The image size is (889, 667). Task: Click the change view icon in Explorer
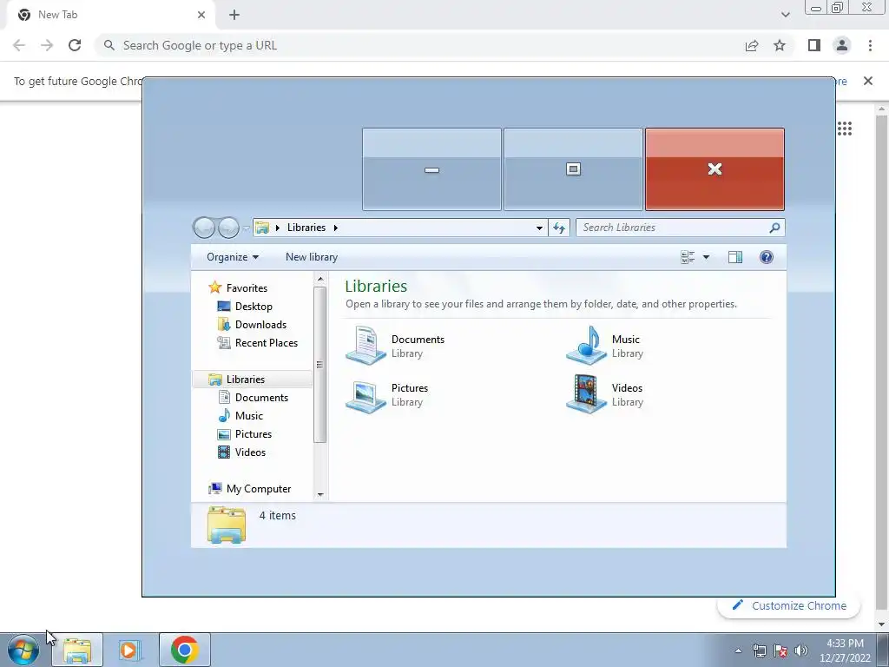pos(688,257)
